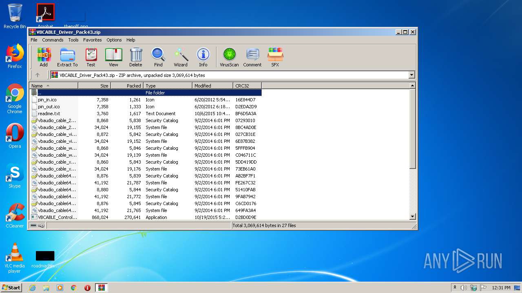This screenshot has width=522, height=293.
Task: Click WinRAR taskbar button
Action: (x=102, y=288)
